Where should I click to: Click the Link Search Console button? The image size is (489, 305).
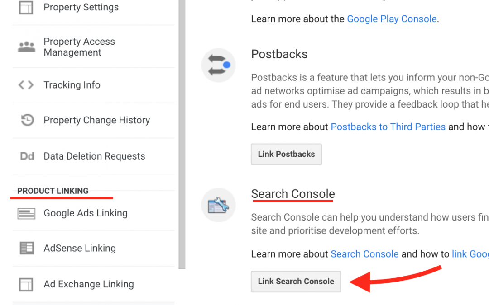tap(296, 282)
